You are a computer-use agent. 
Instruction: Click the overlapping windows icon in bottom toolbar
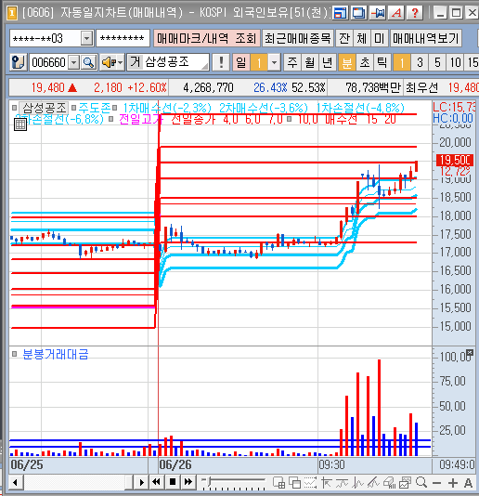294,483
